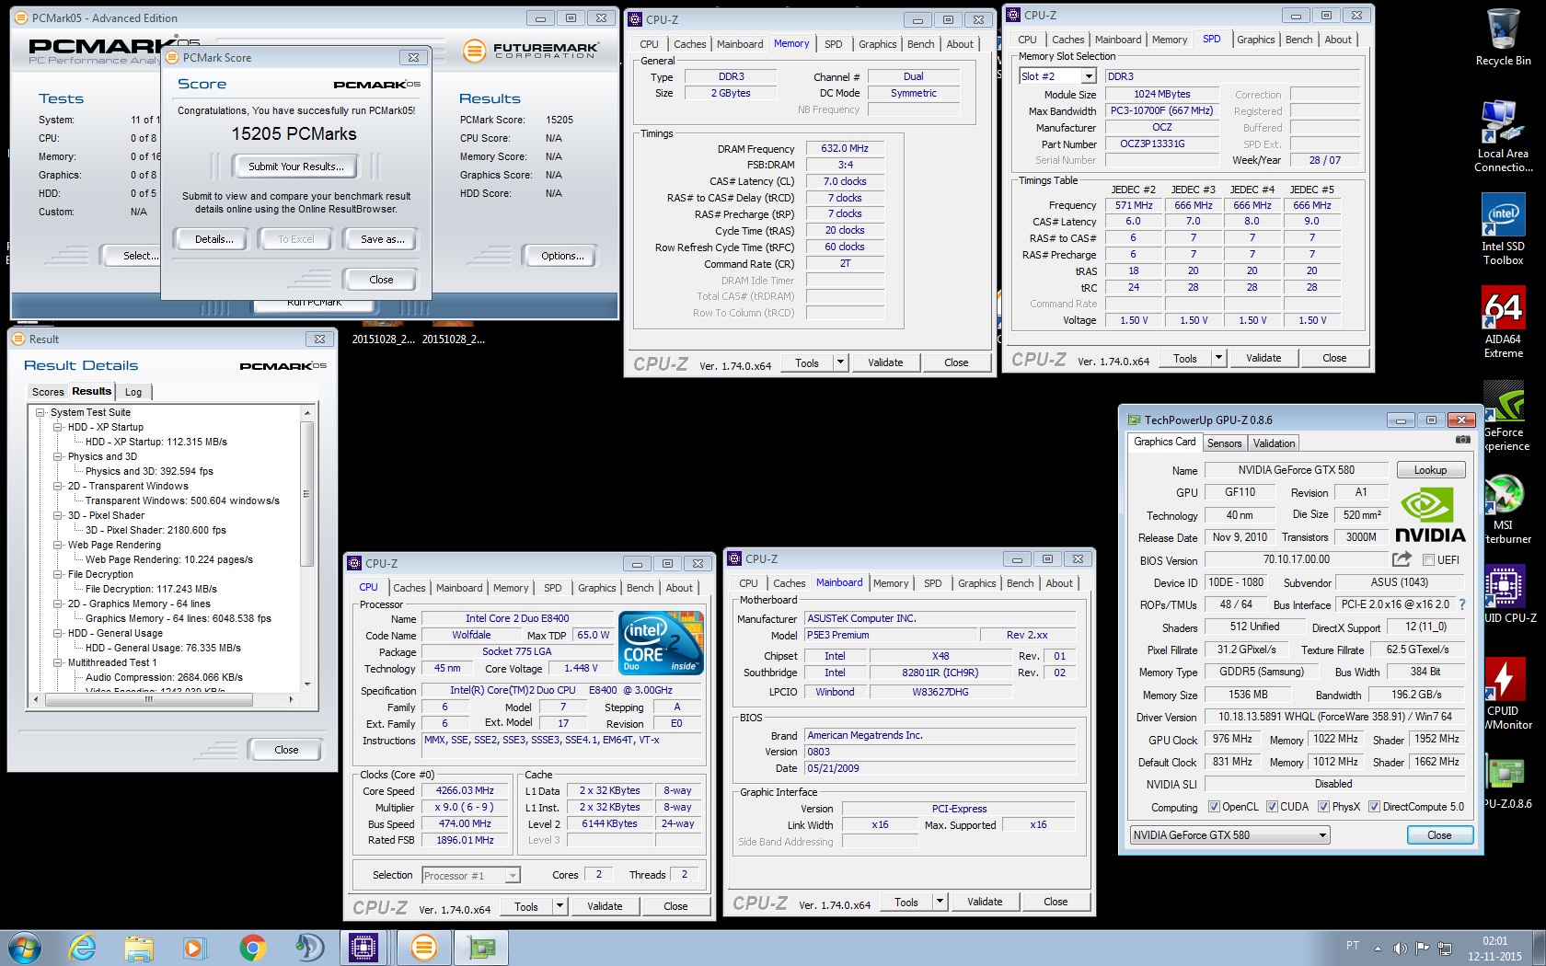Click Save as button in PCMark Score
This screenshot has width=1546, height=966.
[x=382, y=239]
